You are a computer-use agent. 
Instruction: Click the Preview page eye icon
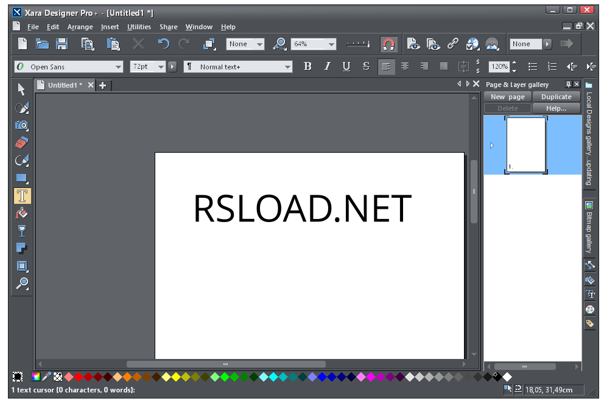pyautogui.click(x=413, y=44)
